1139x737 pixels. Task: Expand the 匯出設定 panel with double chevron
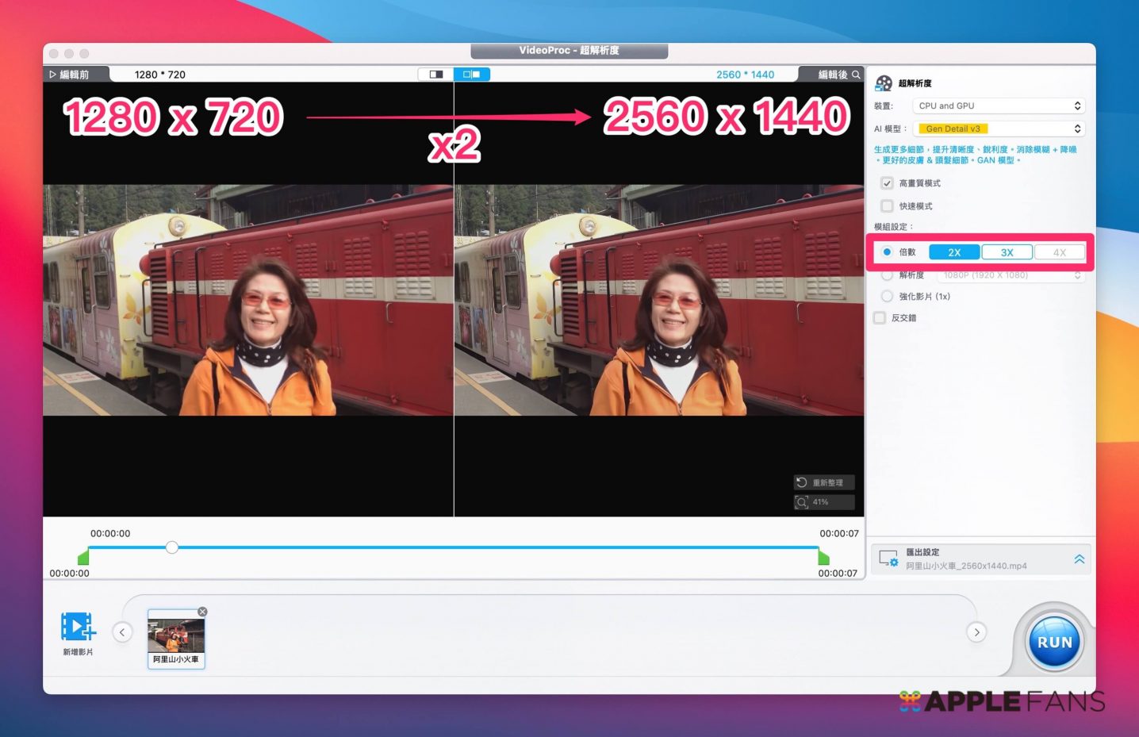(x=1079, y=559)
